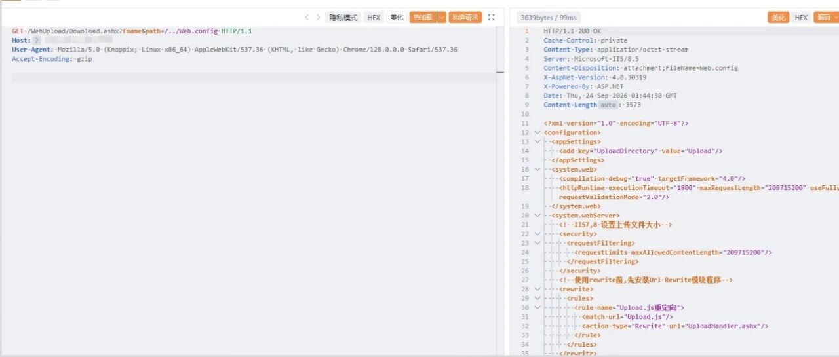The width and height of the screenshot is (839, 357).
Task: Switch request view to HEX
Action: click(374, 18)
